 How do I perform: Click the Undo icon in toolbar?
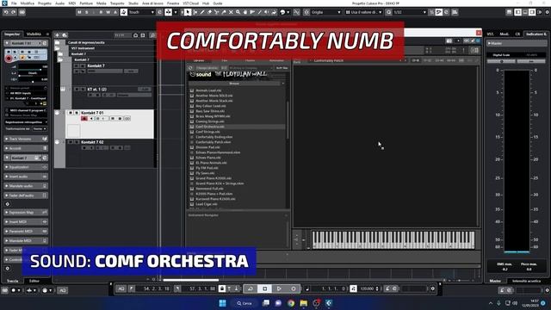click(6, 12)
